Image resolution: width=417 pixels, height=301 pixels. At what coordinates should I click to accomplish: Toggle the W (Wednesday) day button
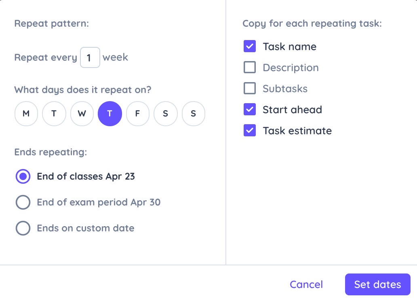(82, 114)
